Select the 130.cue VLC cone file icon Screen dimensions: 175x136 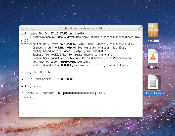pyautogui.click(x=153, y=56)
